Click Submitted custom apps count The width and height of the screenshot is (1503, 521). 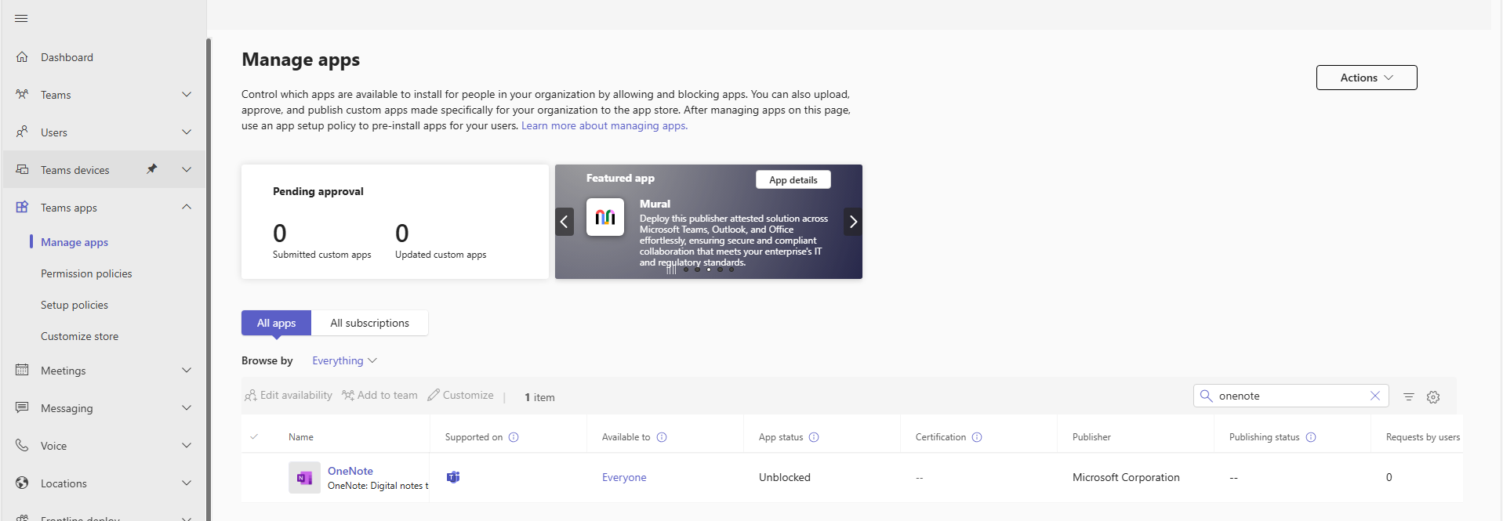(280, 233)
